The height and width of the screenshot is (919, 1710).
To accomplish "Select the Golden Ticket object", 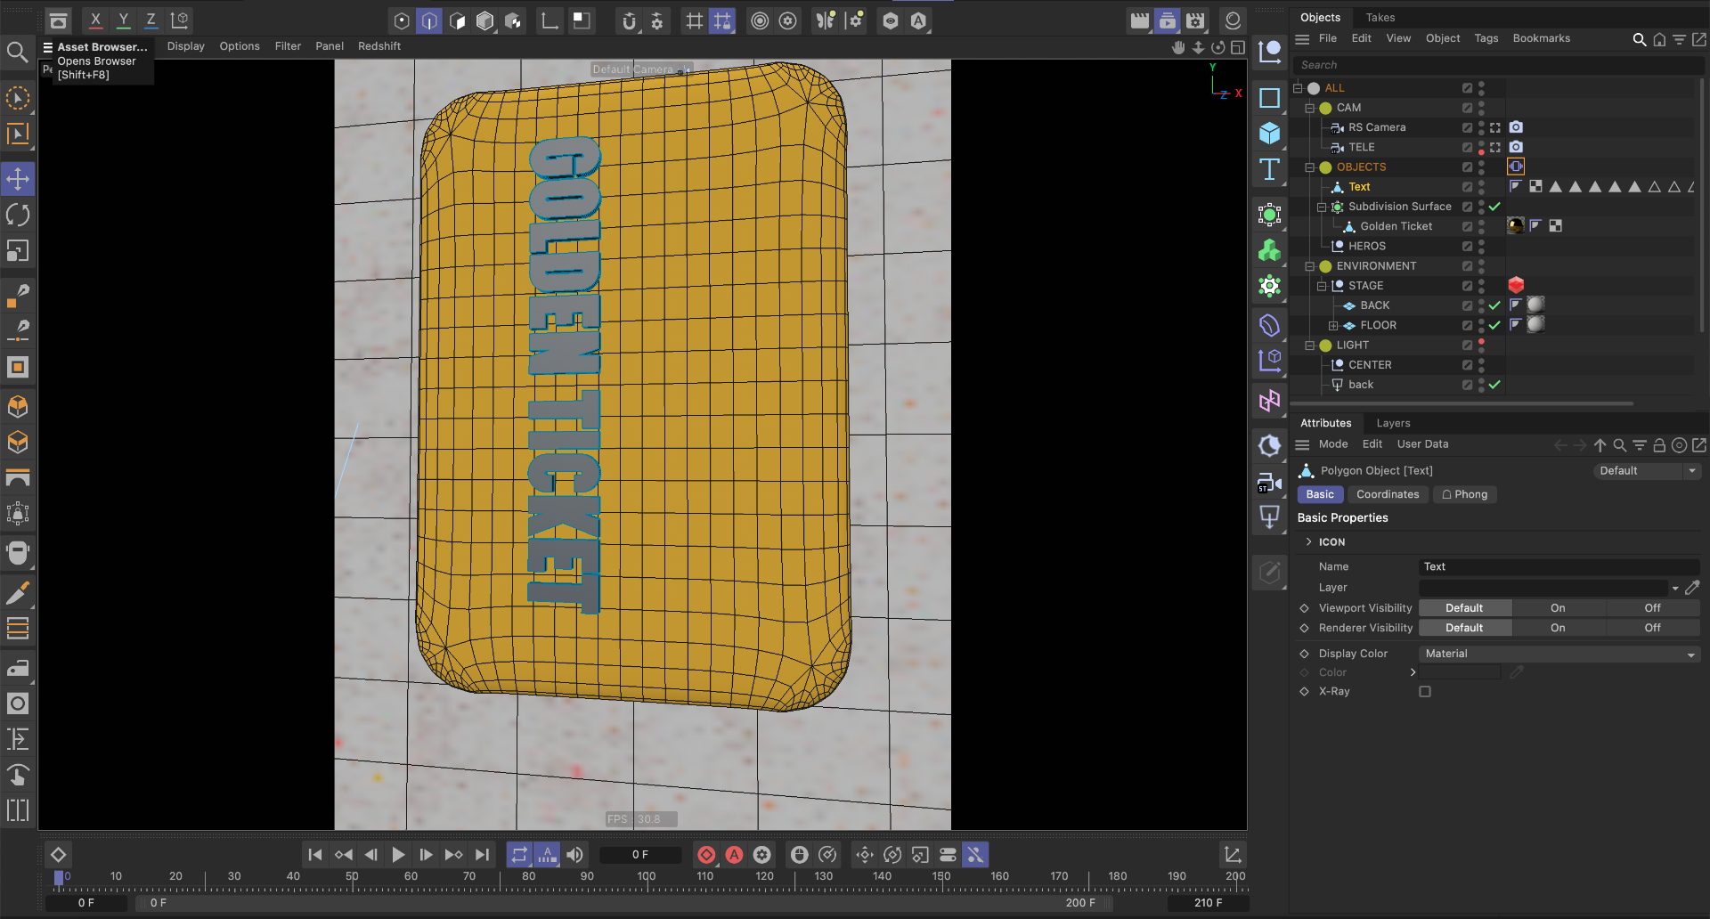I will (1396, 226).
